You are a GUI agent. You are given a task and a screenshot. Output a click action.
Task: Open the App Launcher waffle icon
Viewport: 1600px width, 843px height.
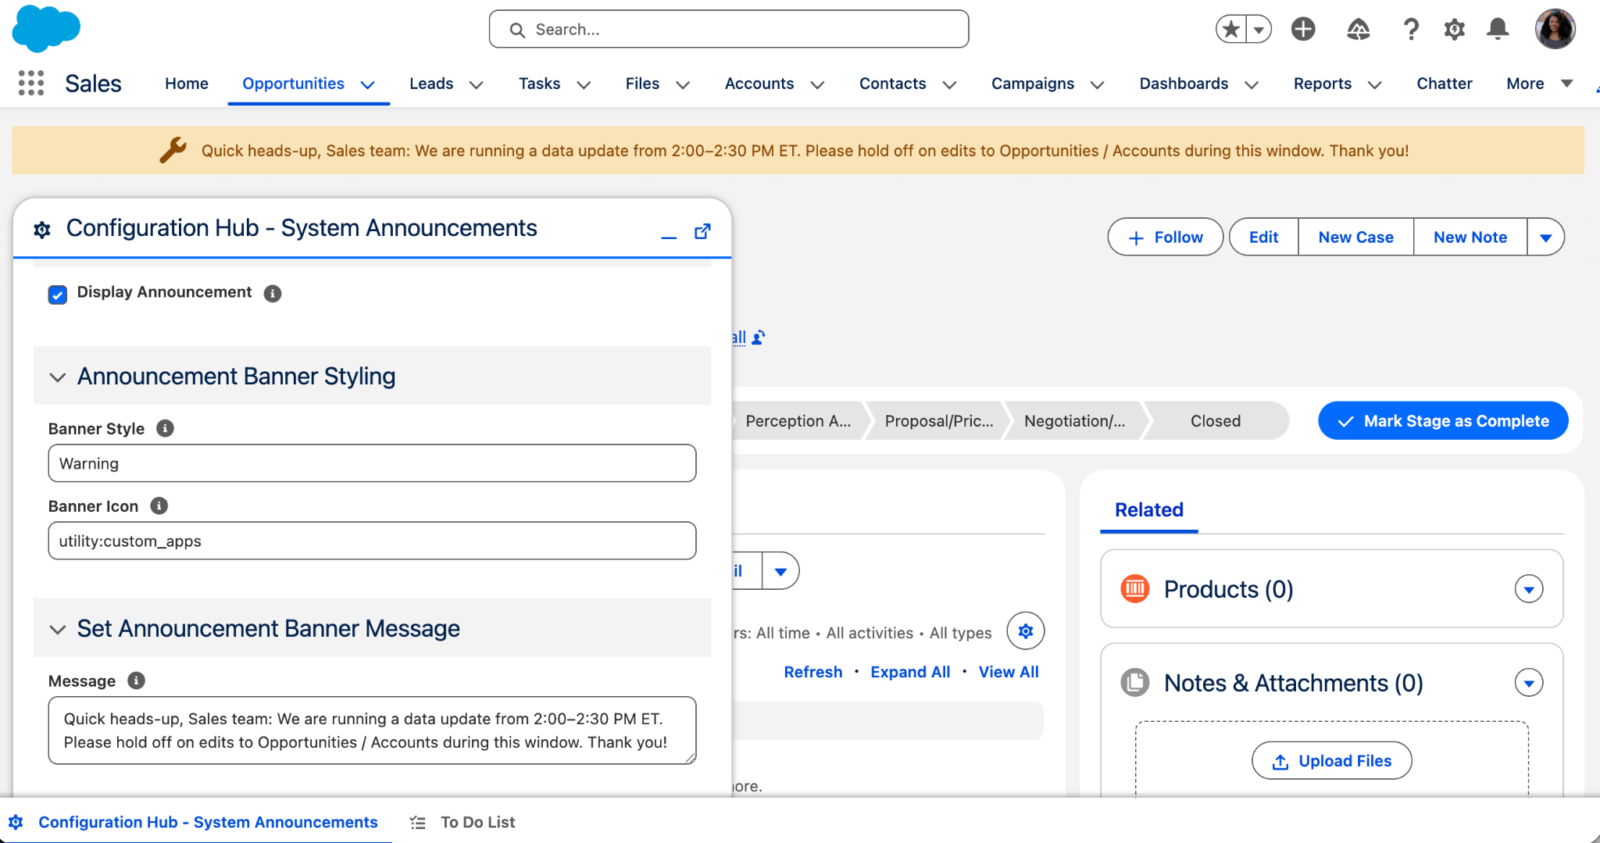click(x=30, y=83)
